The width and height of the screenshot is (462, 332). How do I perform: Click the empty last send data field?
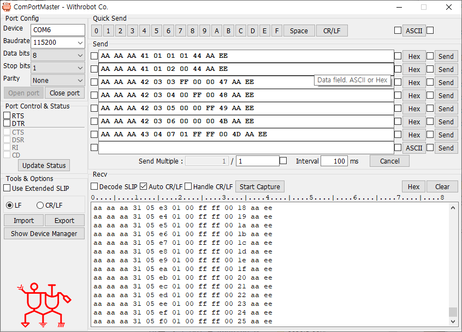point(246,148)
